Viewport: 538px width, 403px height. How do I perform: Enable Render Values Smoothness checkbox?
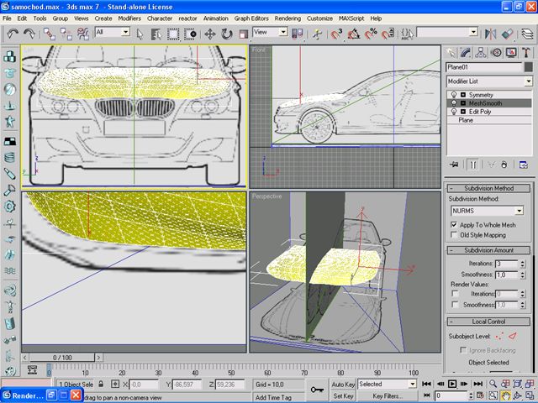pyautogui.click(x=455, y=305)
